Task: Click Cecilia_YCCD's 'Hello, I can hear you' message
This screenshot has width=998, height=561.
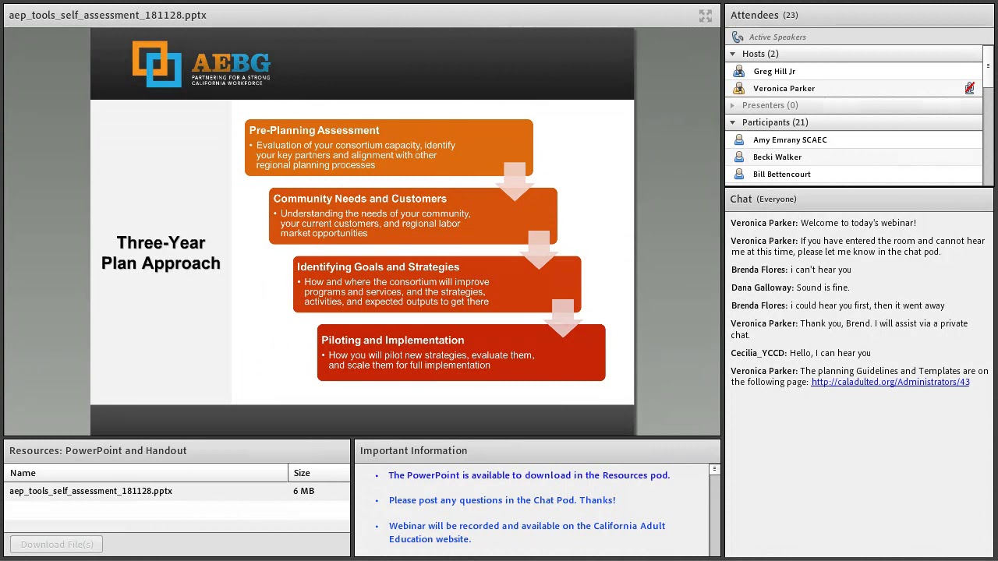Action: [801, 353]
